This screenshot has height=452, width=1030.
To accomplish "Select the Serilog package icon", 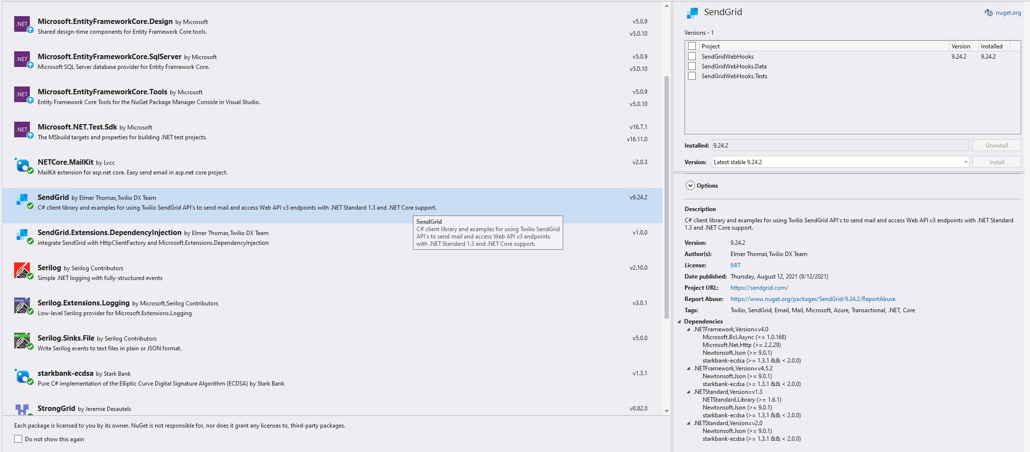I will [23, 271].
